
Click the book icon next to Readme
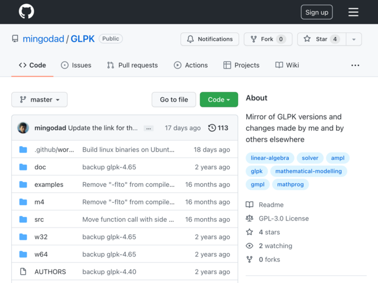click(249, 205)
